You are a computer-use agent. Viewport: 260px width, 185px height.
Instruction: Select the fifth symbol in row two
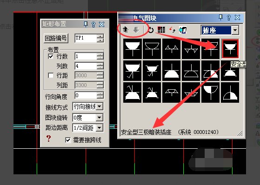(210, 71)
